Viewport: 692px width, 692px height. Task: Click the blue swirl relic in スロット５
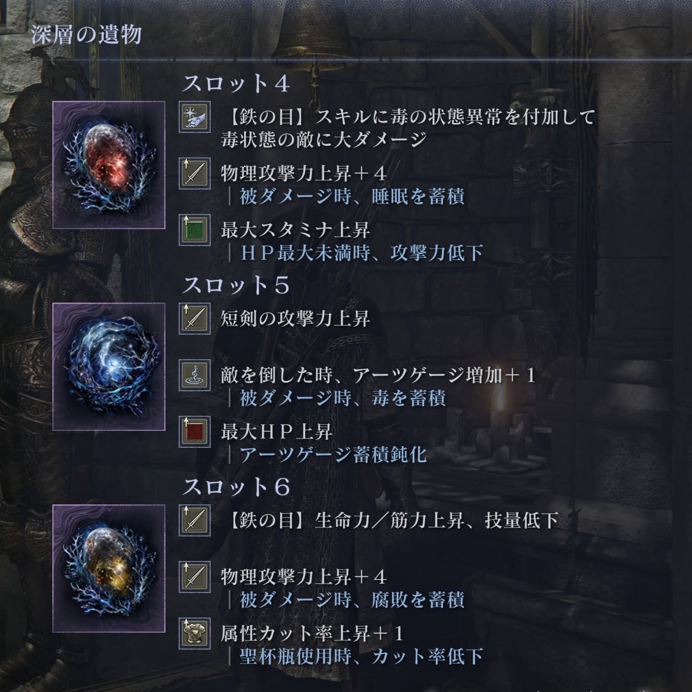[x=109, y=367]
